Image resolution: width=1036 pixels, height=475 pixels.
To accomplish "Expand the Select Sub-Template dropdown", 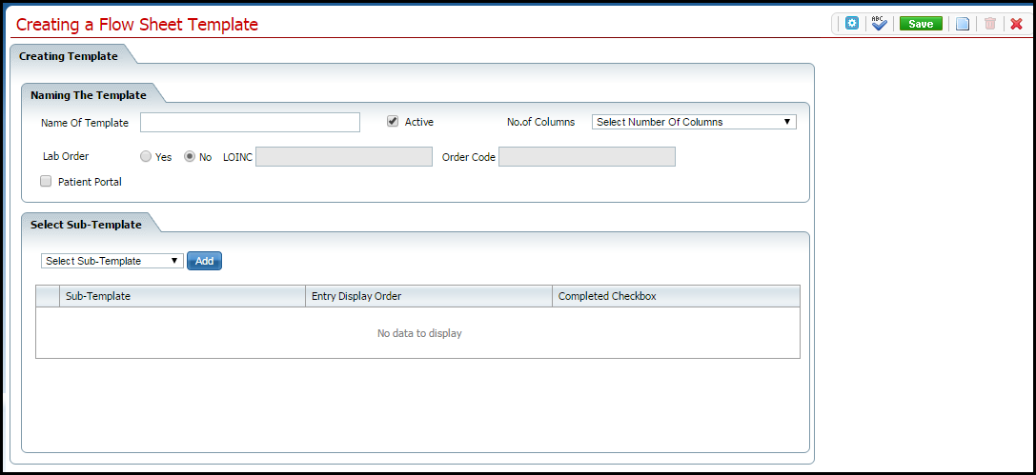I will point(112,261).
